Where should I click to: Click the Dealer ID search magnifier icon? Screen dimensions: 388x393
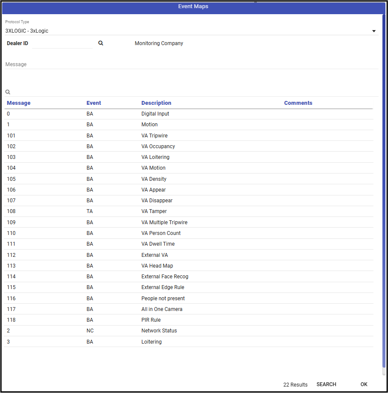(x=101, y=43)
